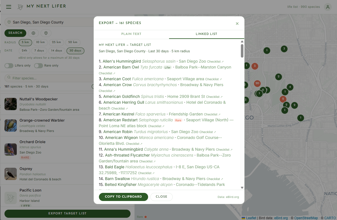Switch to the Plain Text tab
The image size is (337, 220).
(131, 34)
